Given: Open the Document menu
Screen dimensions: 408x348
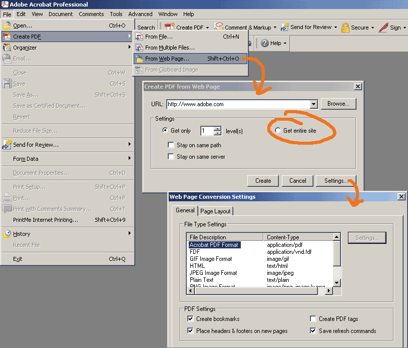Looking at the screenshot, I should (61, 14).
